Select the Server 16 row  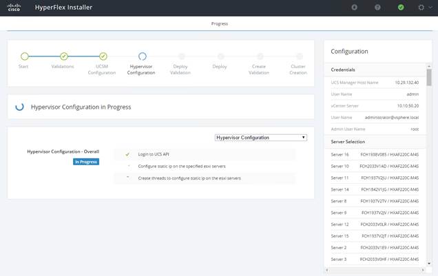point(375,155)
